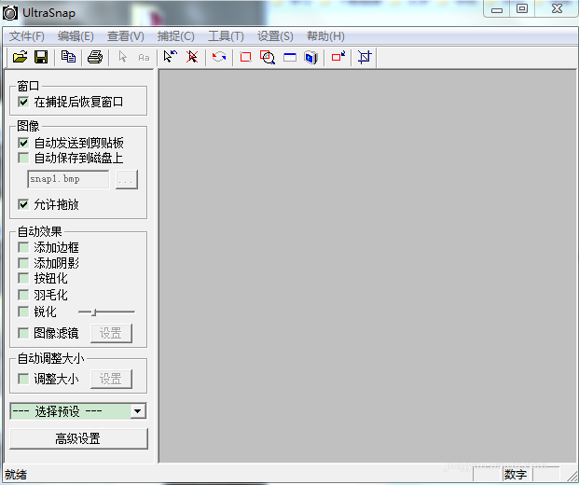Open the 工具(T) menu
This screenshot has width=579, height=485.
tap(226, 36)
